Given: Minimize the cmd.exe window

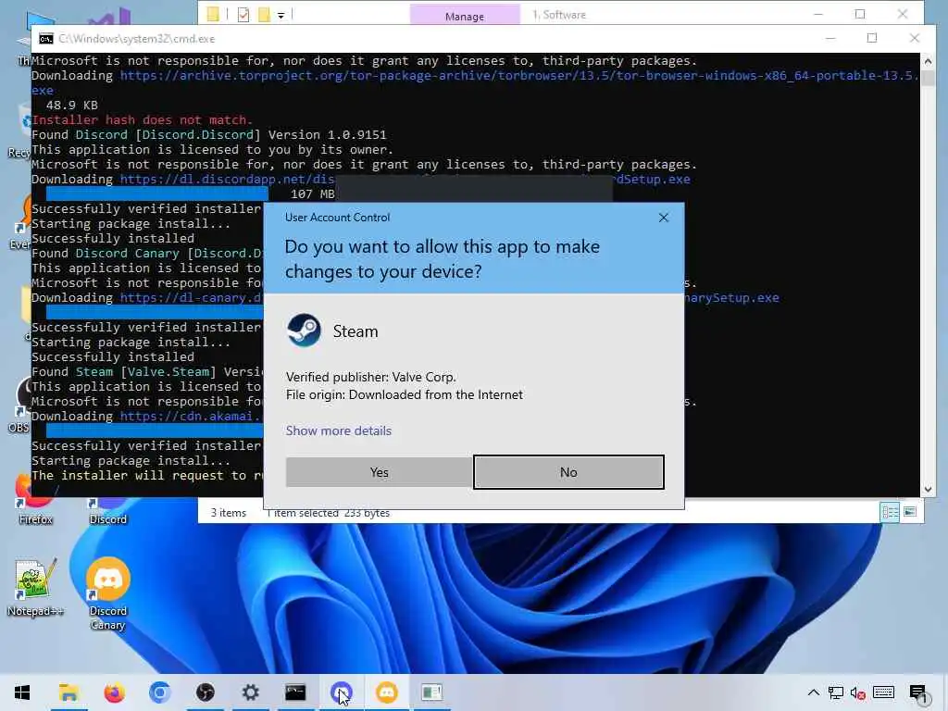Looking at the screenshot, I should (830, 38).
